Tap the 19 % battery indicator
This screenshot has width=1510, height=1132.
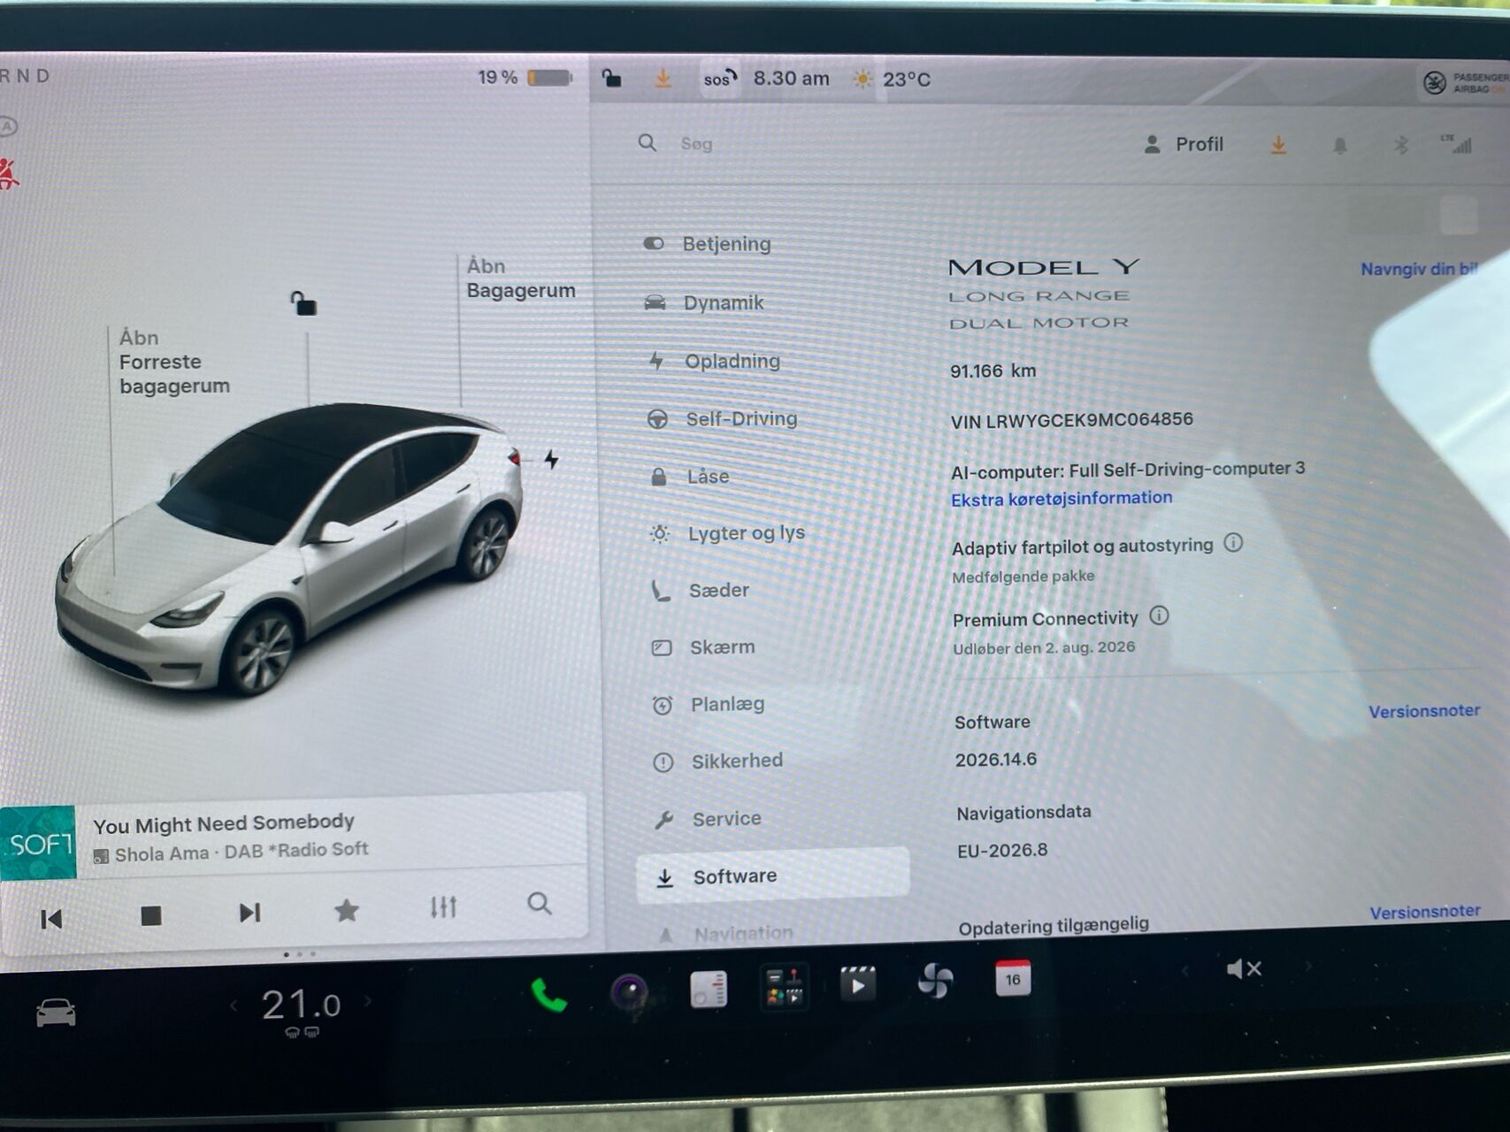(x=525, y=78)
